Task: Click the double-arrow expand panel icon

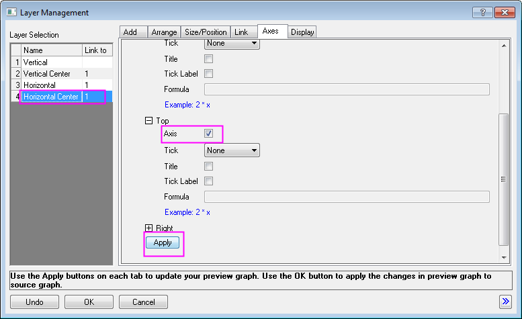Action: click(x=506, y=302)
